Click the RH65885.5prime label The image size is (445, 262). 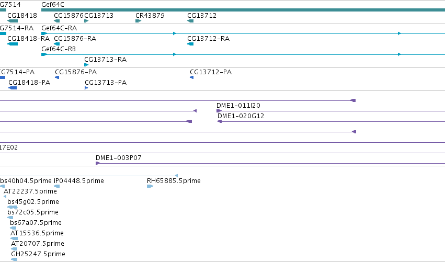point(174,180)
